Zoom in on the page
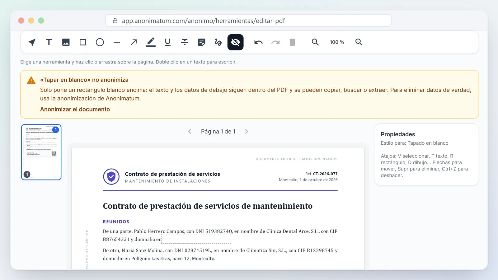This screenshot has height=280, width=498. tap(359, 42)
